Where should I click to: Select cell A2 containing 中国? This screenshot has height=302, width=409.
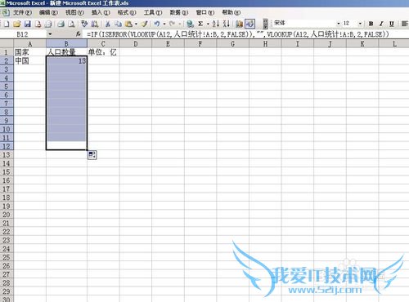pos(30,60)
